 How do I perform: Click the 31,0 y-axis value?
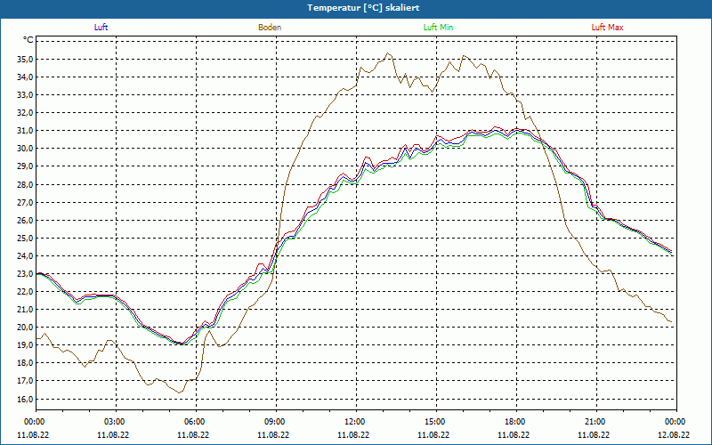25,131
